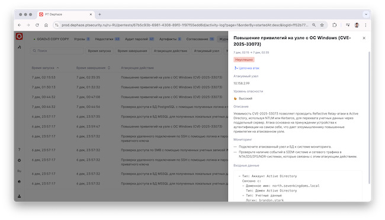385x220 pixels.
Task: Click the Поиск search field
Action: click(x=57, y=50)
